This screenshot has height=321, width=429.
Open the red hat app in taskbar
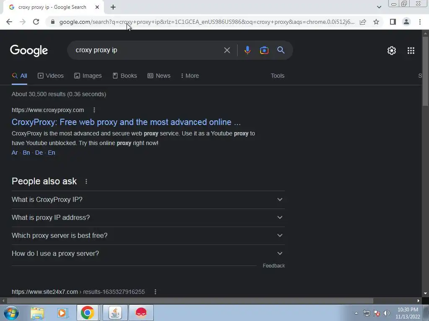coord(141,313)
